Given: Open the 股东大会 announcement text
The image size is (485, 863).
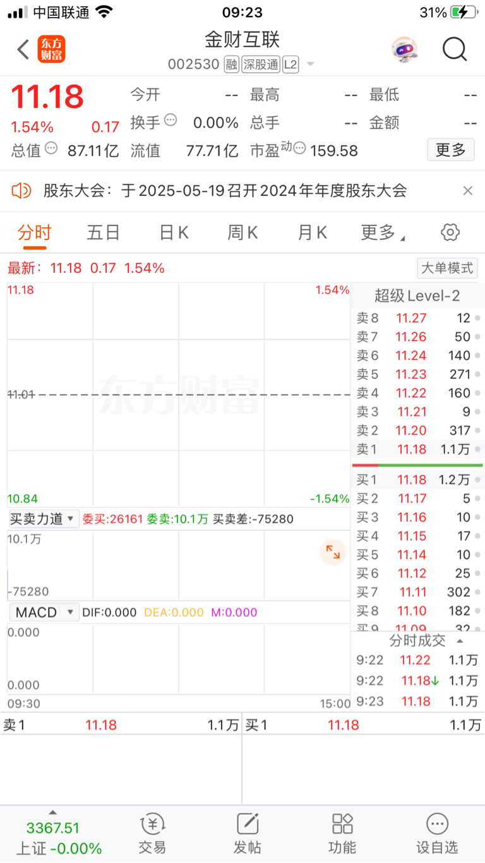Looking at the screenshot, I should pyautogui.click(x=225, y=190).
